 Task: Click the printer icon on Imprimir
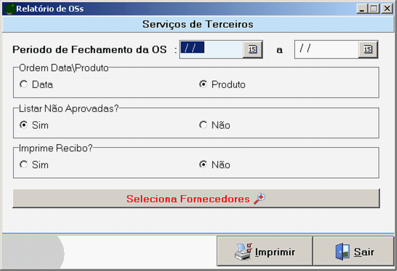coord(243,252)
